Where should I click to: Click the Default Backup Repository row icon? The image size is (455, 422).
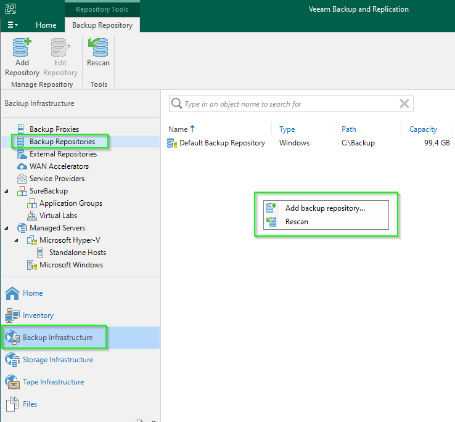click(x=172, y=143)
